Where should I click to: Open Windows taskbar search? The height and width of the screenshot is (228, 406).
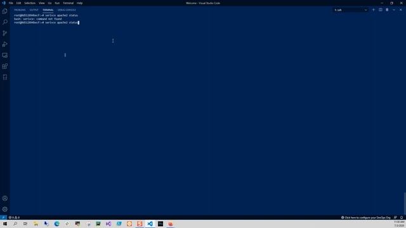15,224
